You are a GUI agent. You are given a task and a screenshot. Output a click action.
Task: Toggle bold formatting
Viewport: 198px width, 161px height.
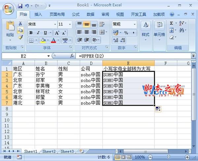[x=31, y=33]
